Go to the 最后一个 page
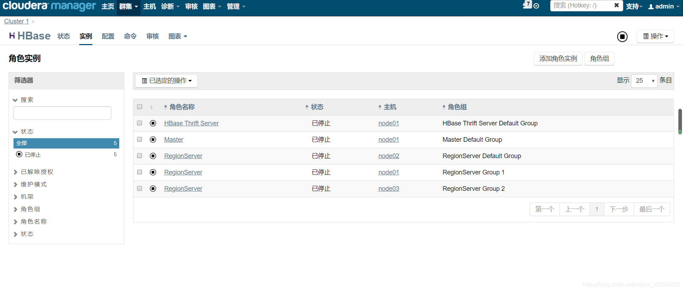 (x=652, y=209)
